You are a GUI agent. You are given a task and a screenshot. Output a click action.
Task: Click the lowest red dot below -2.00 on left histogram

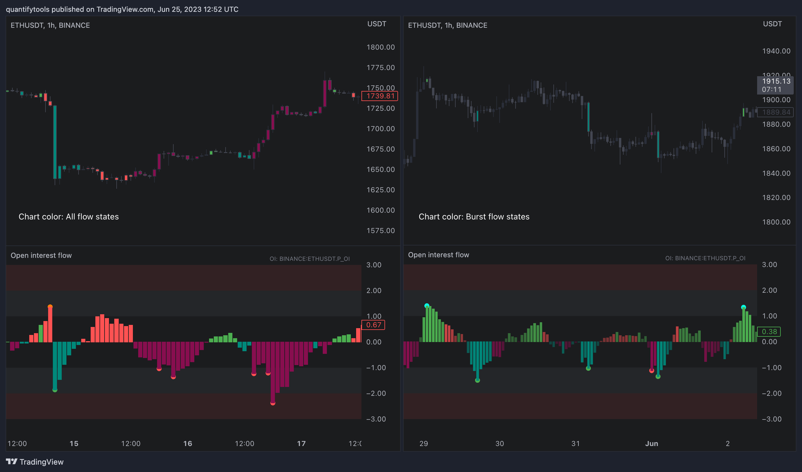pyautogui.click(x=273, y=403)
